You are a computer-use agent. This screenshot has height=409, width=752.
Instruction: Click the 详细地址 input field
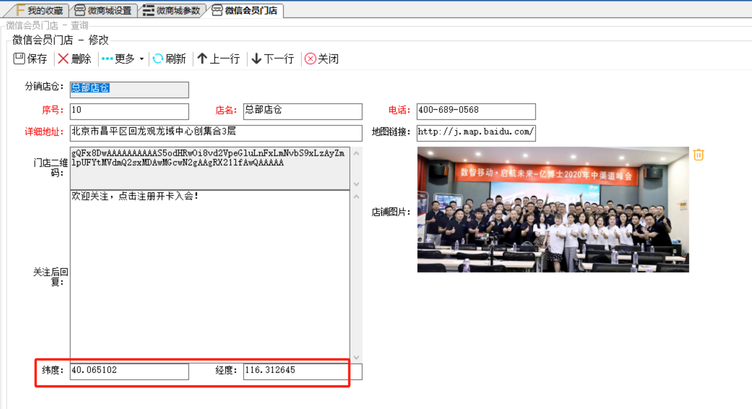(x=216, y=133)
